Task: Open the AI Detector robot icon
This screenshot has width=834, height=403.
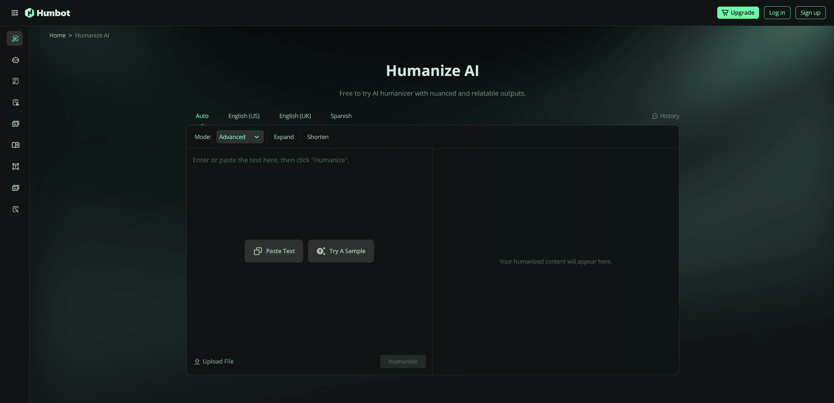Action: click(x=15, y=60)
